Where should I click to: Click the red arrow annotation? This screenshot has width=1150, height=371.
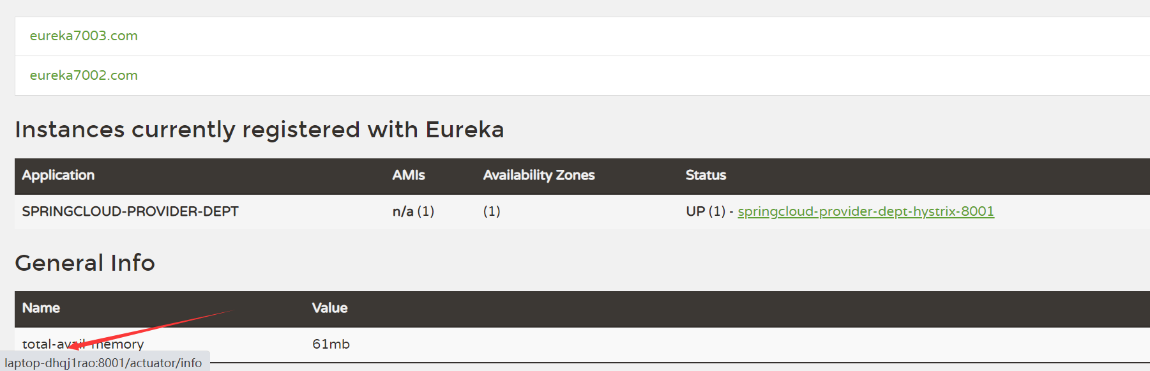point(153,327)
